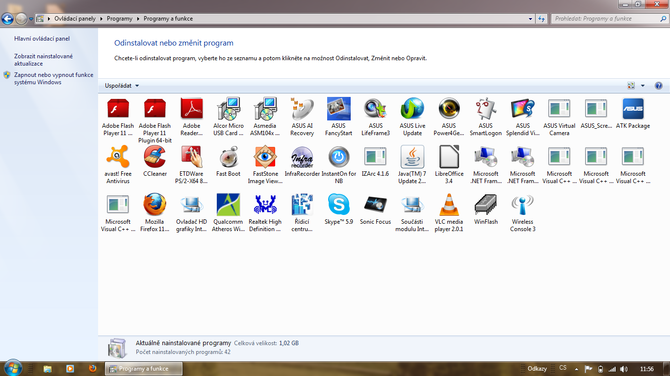
Task: Select InfraRecorder program
Action: 302,162
